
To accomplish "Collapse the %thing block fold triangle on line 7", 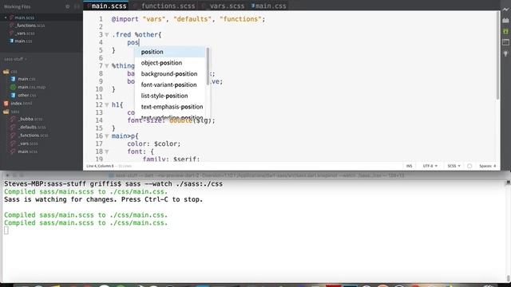I will [x=106, y=65].
